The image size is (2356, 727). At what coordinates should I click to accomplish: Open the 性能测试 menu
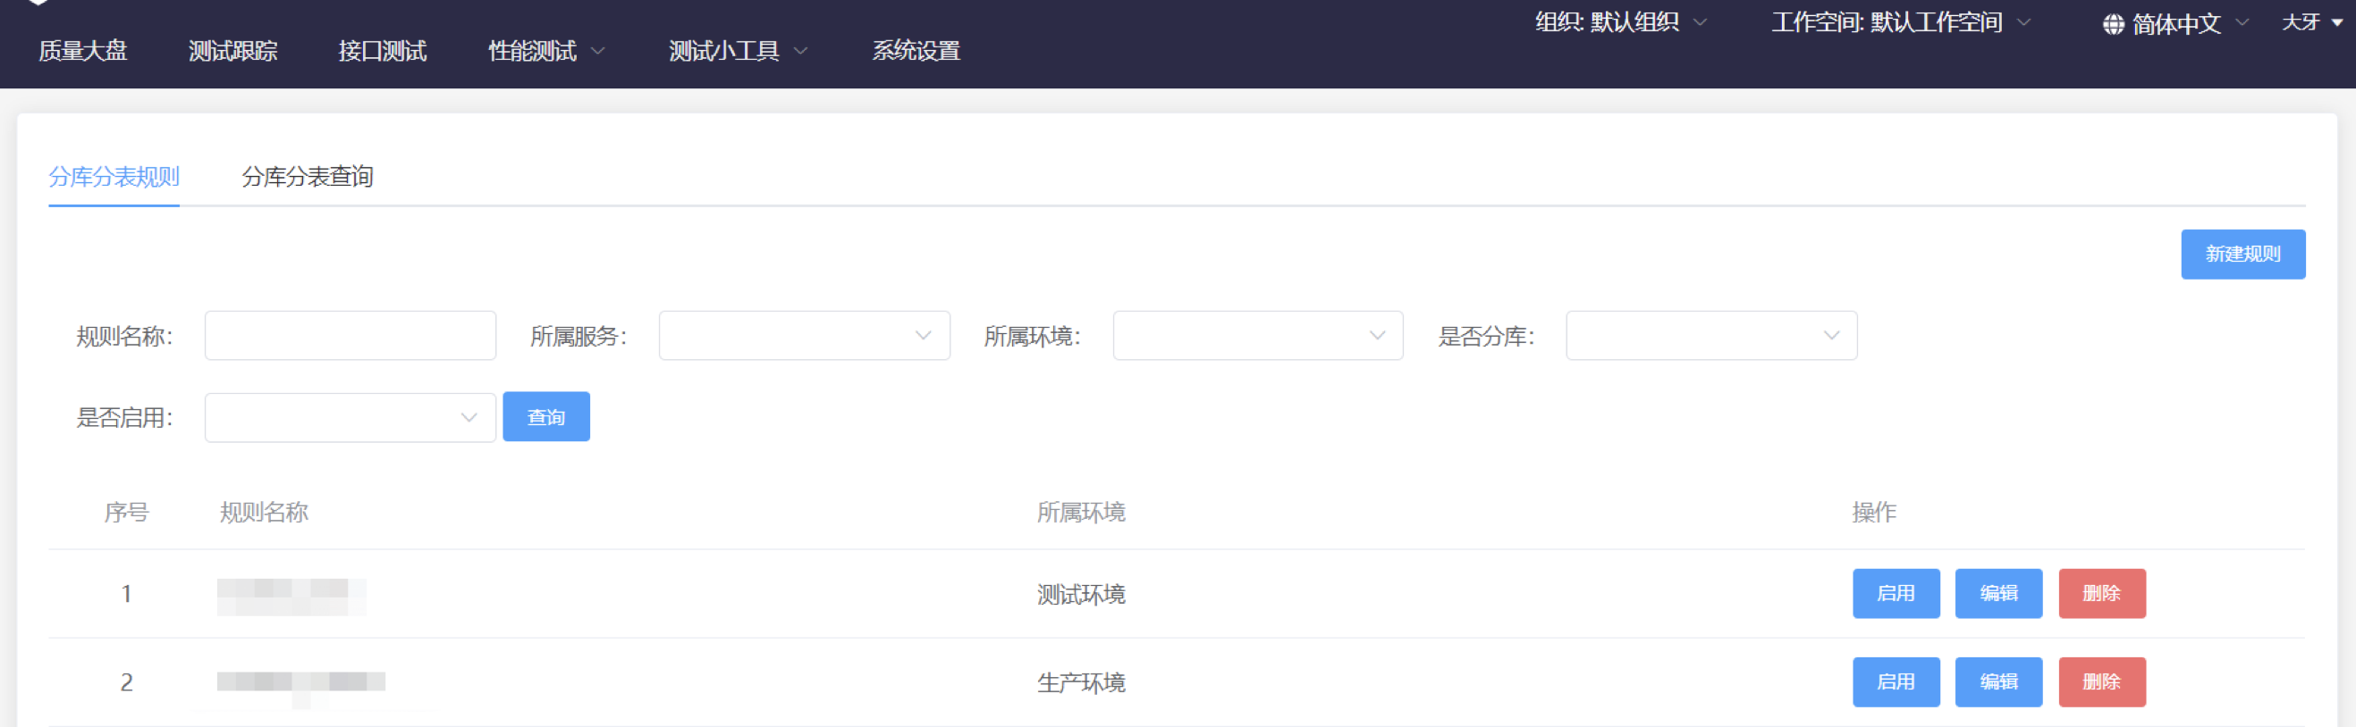click(546, 51)
